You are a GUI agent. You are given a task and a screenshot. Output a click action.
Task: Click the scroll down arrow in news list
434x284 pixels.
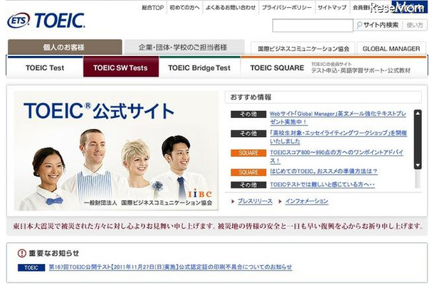(x=418, y=165)
